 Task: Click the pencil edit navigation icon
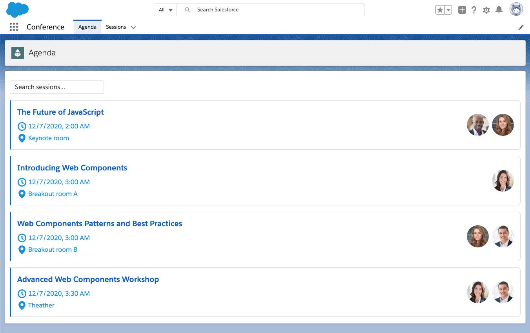(521, 27)
